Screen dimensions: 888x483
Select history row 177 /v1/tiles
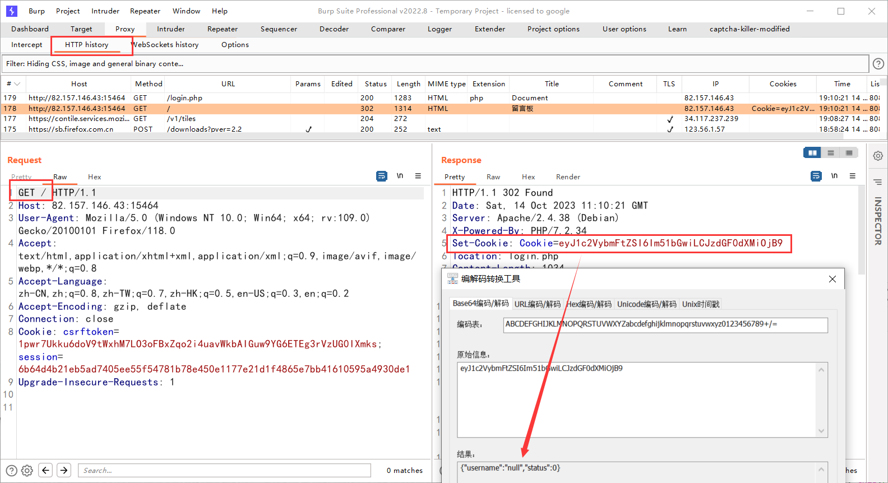point(440,119)
